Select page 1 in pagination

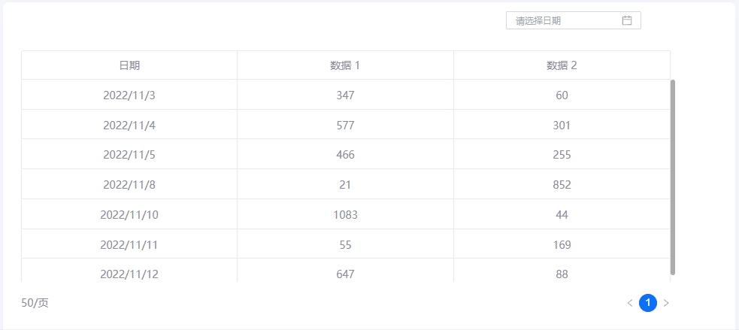[x=648, y=303]
